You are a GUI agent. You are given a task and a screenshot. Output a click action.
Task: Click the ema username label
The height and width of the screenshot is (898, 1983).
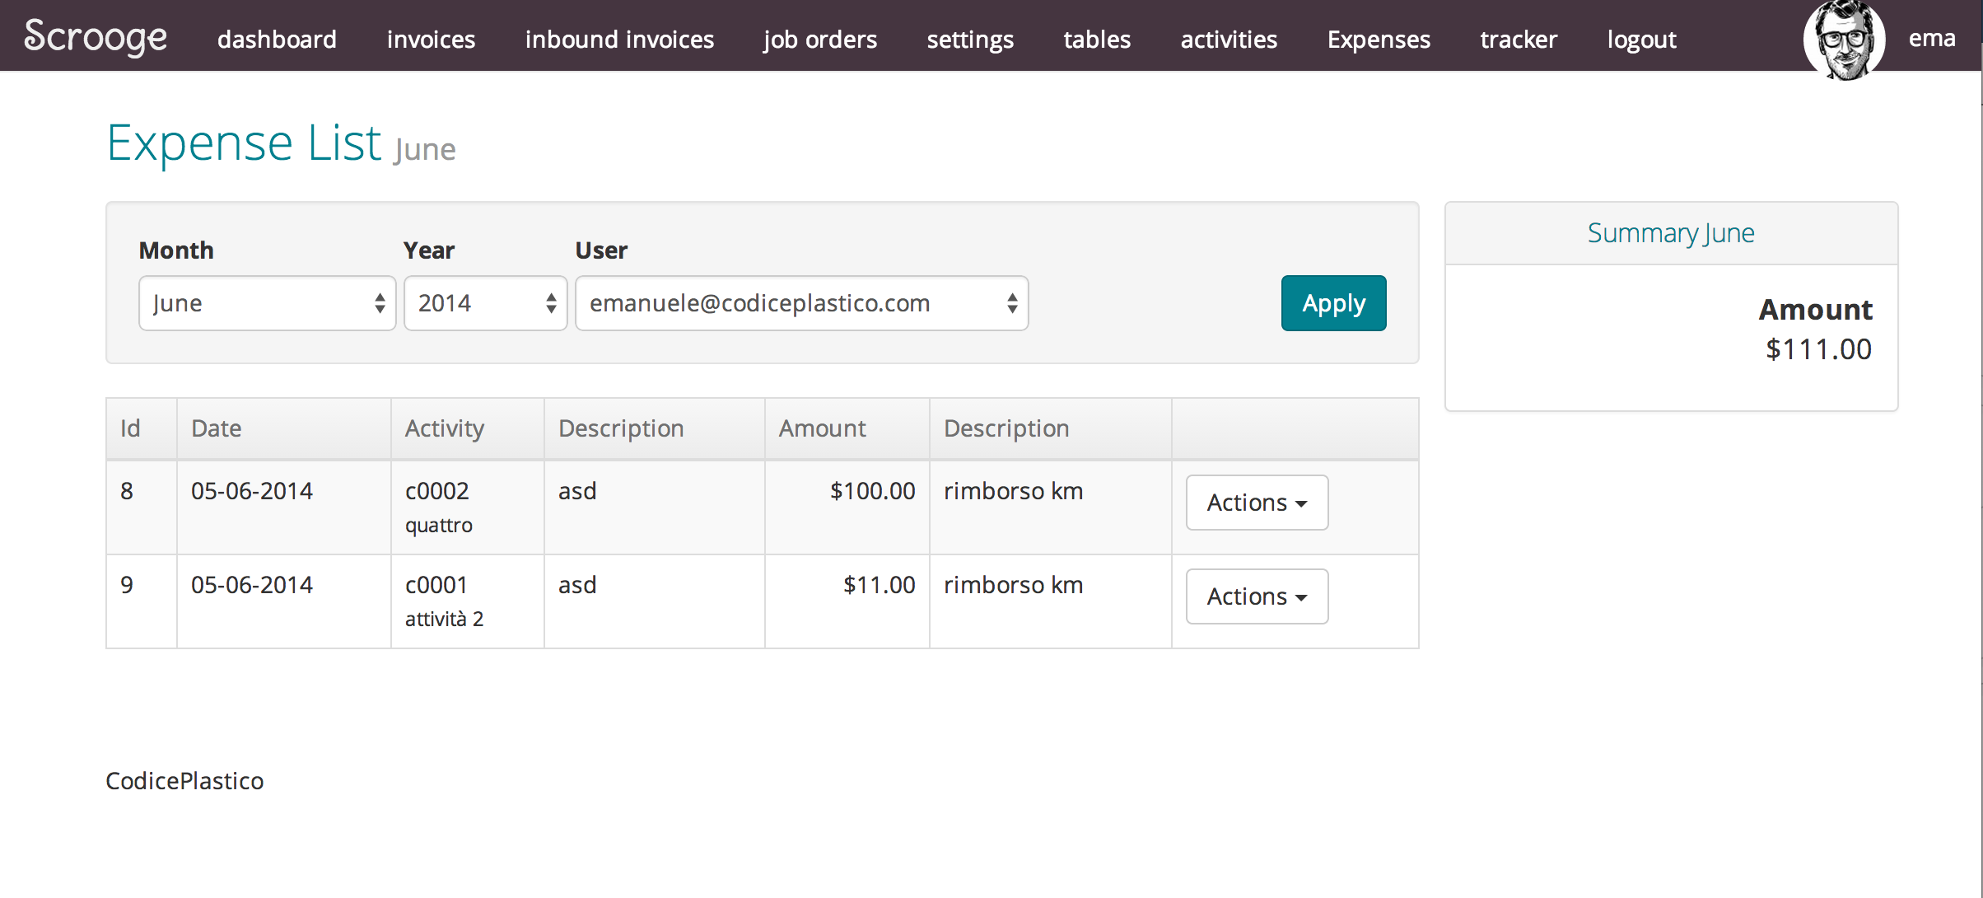[1931, 38]
